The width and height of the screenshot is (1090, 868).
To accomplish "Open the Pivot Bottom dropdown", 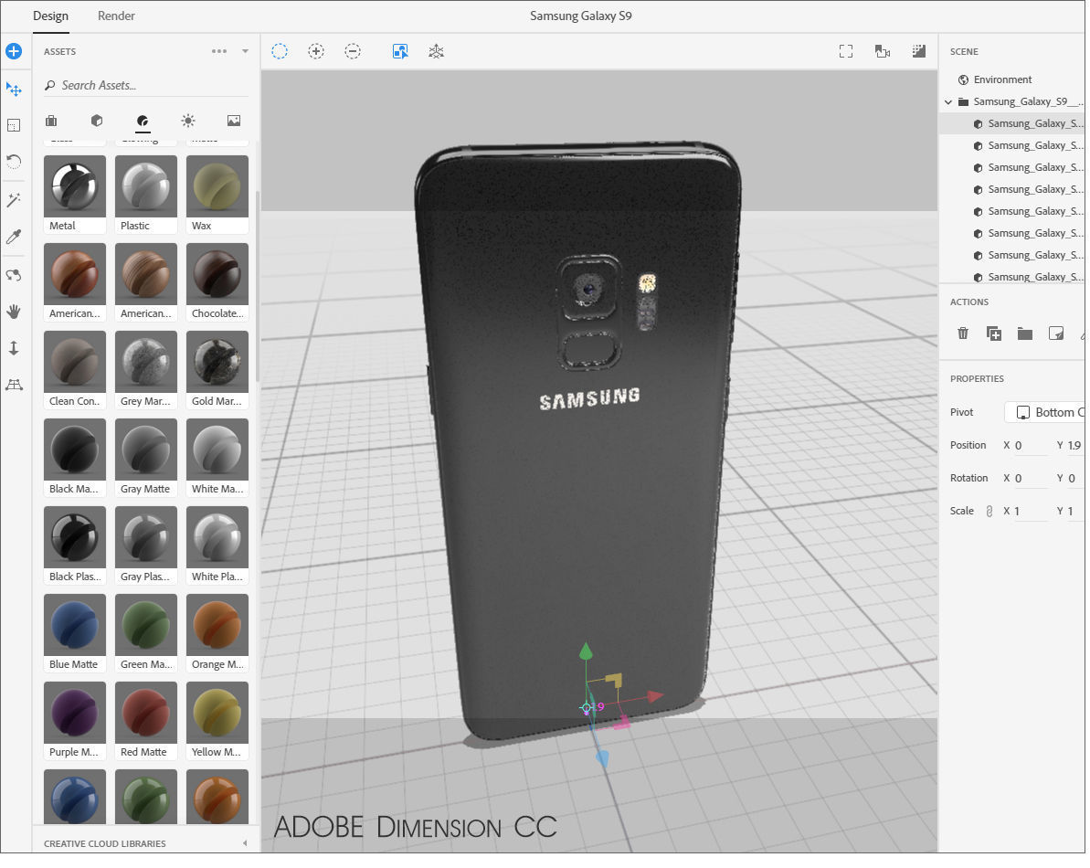I will pos(1044,412).
